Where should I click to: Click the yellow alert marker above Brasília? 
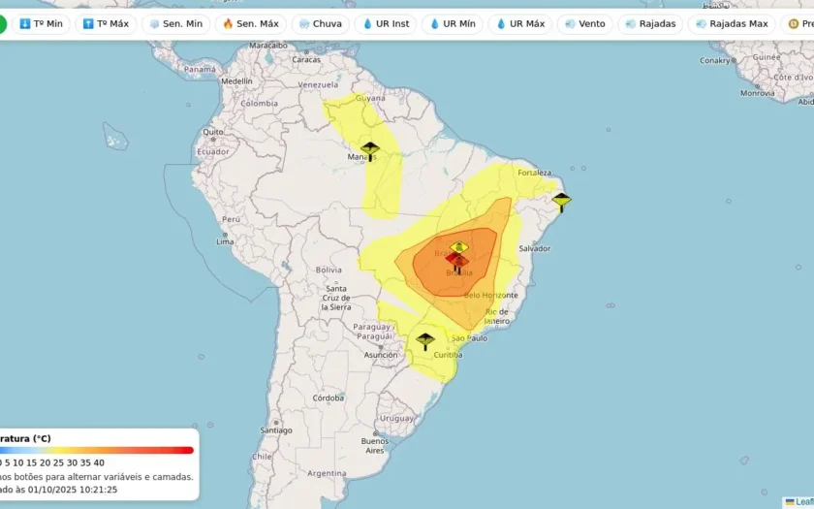pyautogui.click(x=459, y=247)
